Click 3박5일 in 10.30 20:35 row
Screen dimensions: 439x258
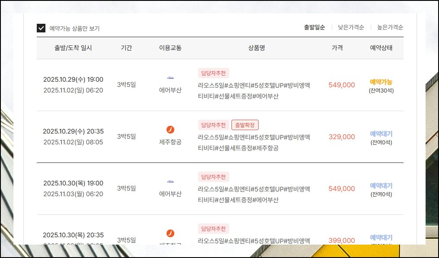click(126, 240)
